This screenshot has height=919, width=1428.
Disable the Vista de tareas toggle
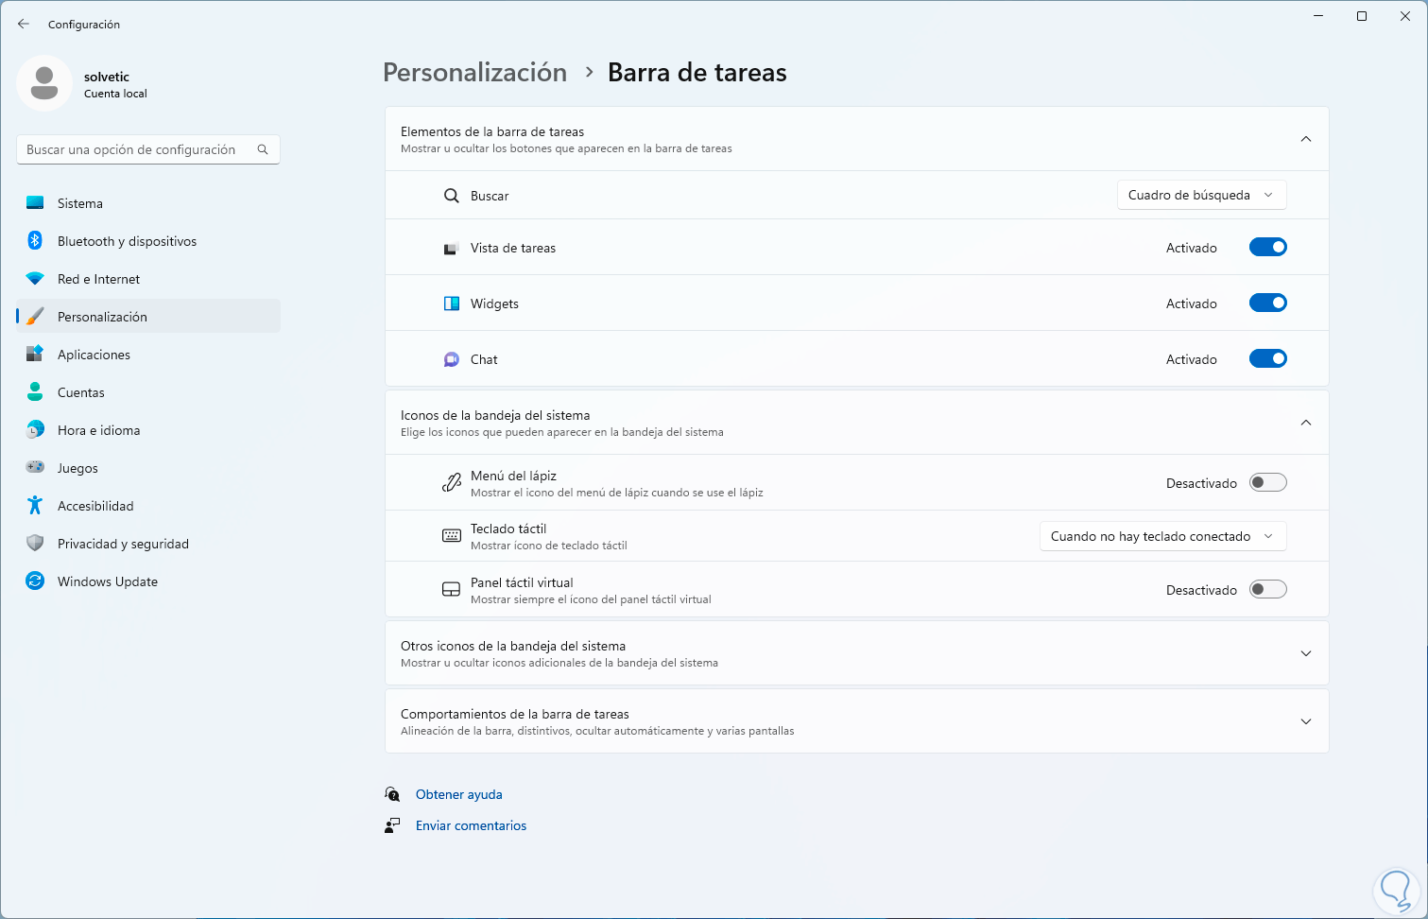(x=1267, y=248)
